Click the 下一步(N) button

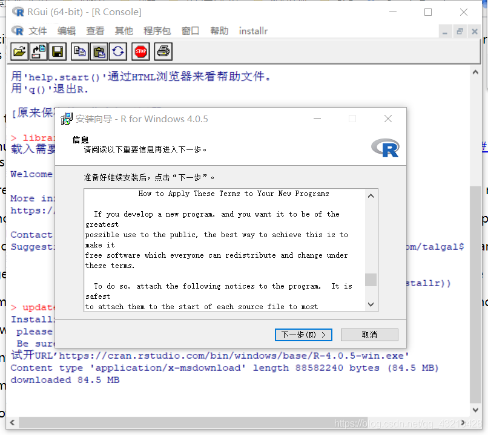click(303, 335)
